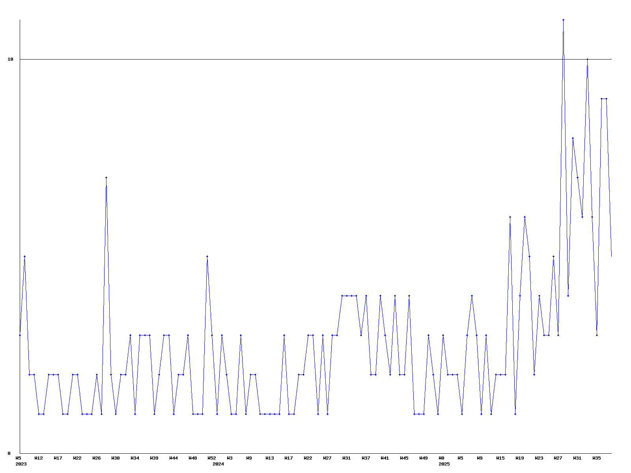Click the peak data point near W52
Image resolution: width=631 pixels, height=473 pixels.
coord(207,256)
